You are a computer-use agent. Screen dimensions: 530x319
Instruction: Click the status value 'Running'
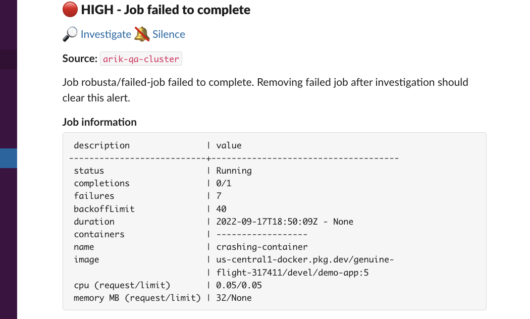click(234, 171)
